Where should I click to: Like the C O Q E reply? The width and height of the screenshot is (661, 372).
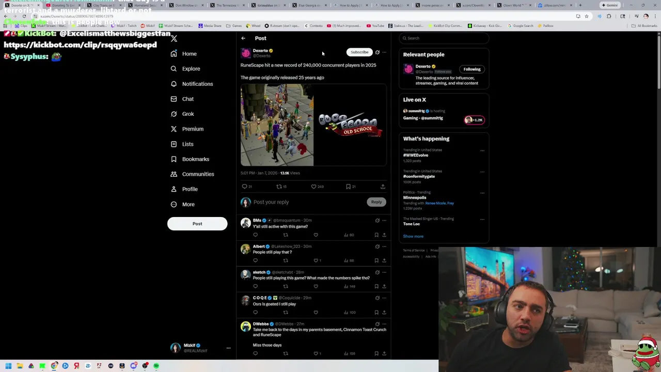(x=316, y=313)
